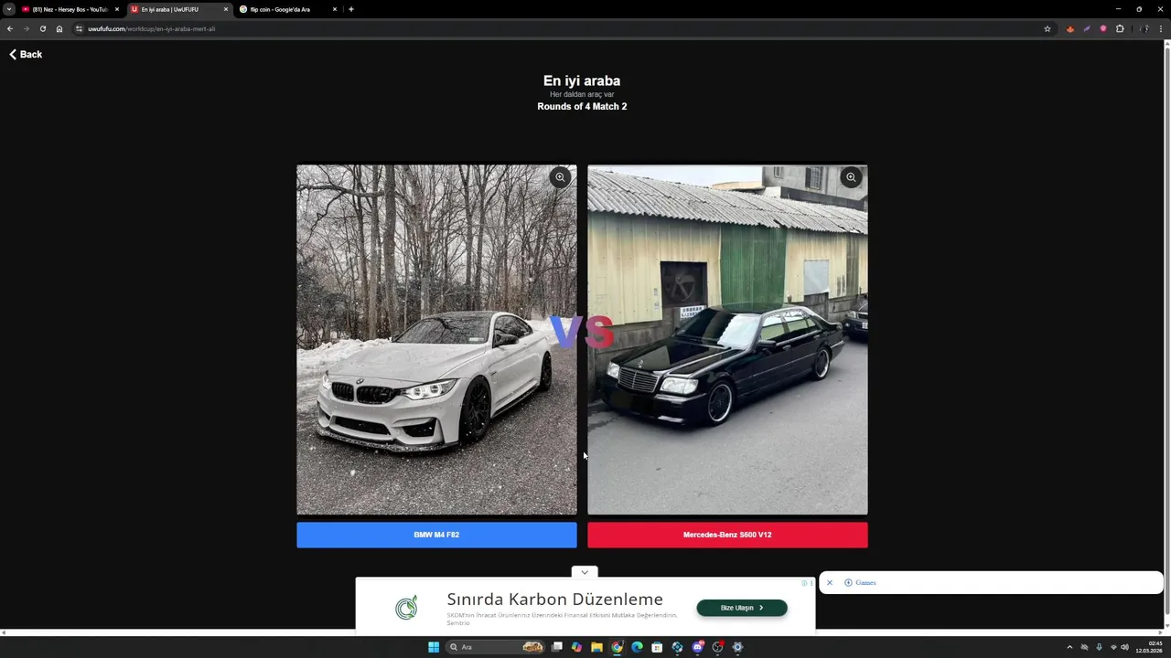Switch to the flip coin Google tab
Screen dimensions: 1171x658
pyautogui.click(x=287, y=9)
